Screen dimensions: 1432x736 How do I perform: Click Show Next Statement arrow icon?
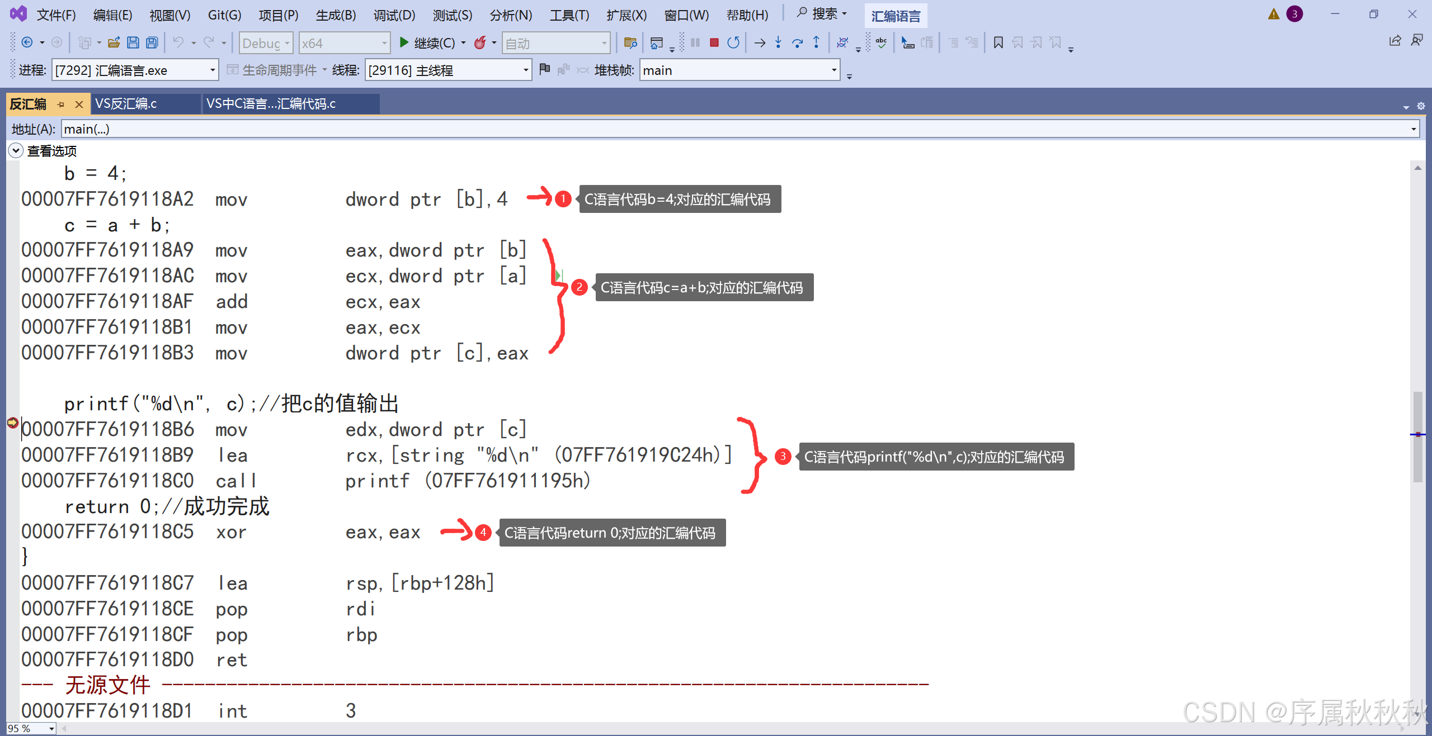tap(760, 42)
